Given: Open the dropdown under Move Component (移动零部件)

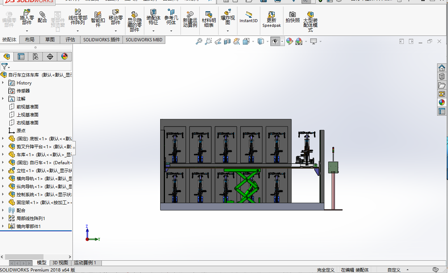Looking at the screenshot, I should point(116,31).
